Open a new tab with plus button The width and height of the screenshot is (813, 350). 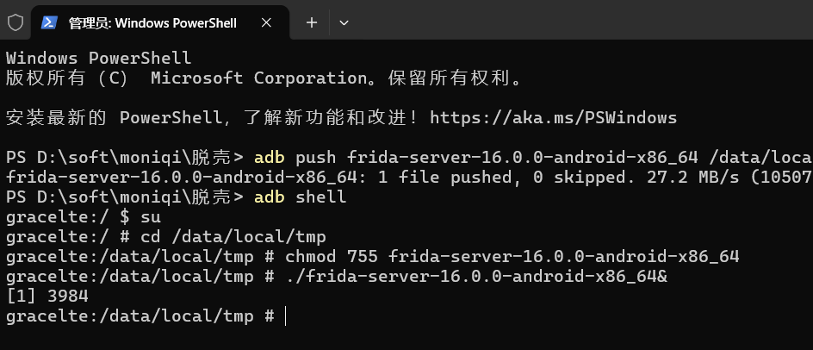tap(312, 22)
